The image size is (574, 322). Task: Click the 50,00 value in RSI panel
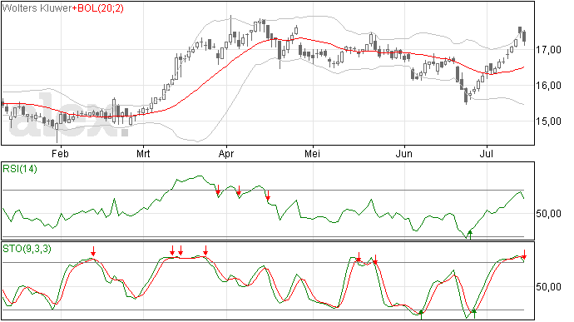click(548, 214)
